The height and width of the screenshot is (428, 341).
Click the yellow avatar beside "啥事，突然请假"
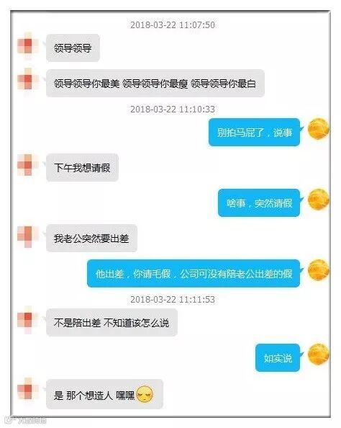coord(318,200)
